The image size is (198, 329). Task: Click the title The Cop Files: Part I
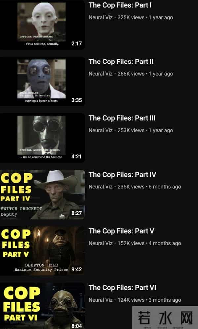[x=120, y=5]
